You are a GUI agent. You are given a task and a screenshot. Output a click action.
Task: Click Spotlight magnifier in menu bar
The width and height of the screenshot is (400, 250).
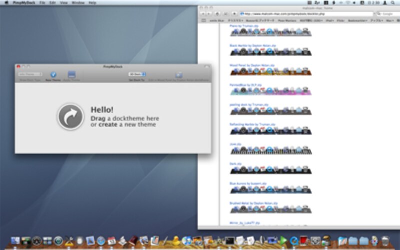[393, 3]
